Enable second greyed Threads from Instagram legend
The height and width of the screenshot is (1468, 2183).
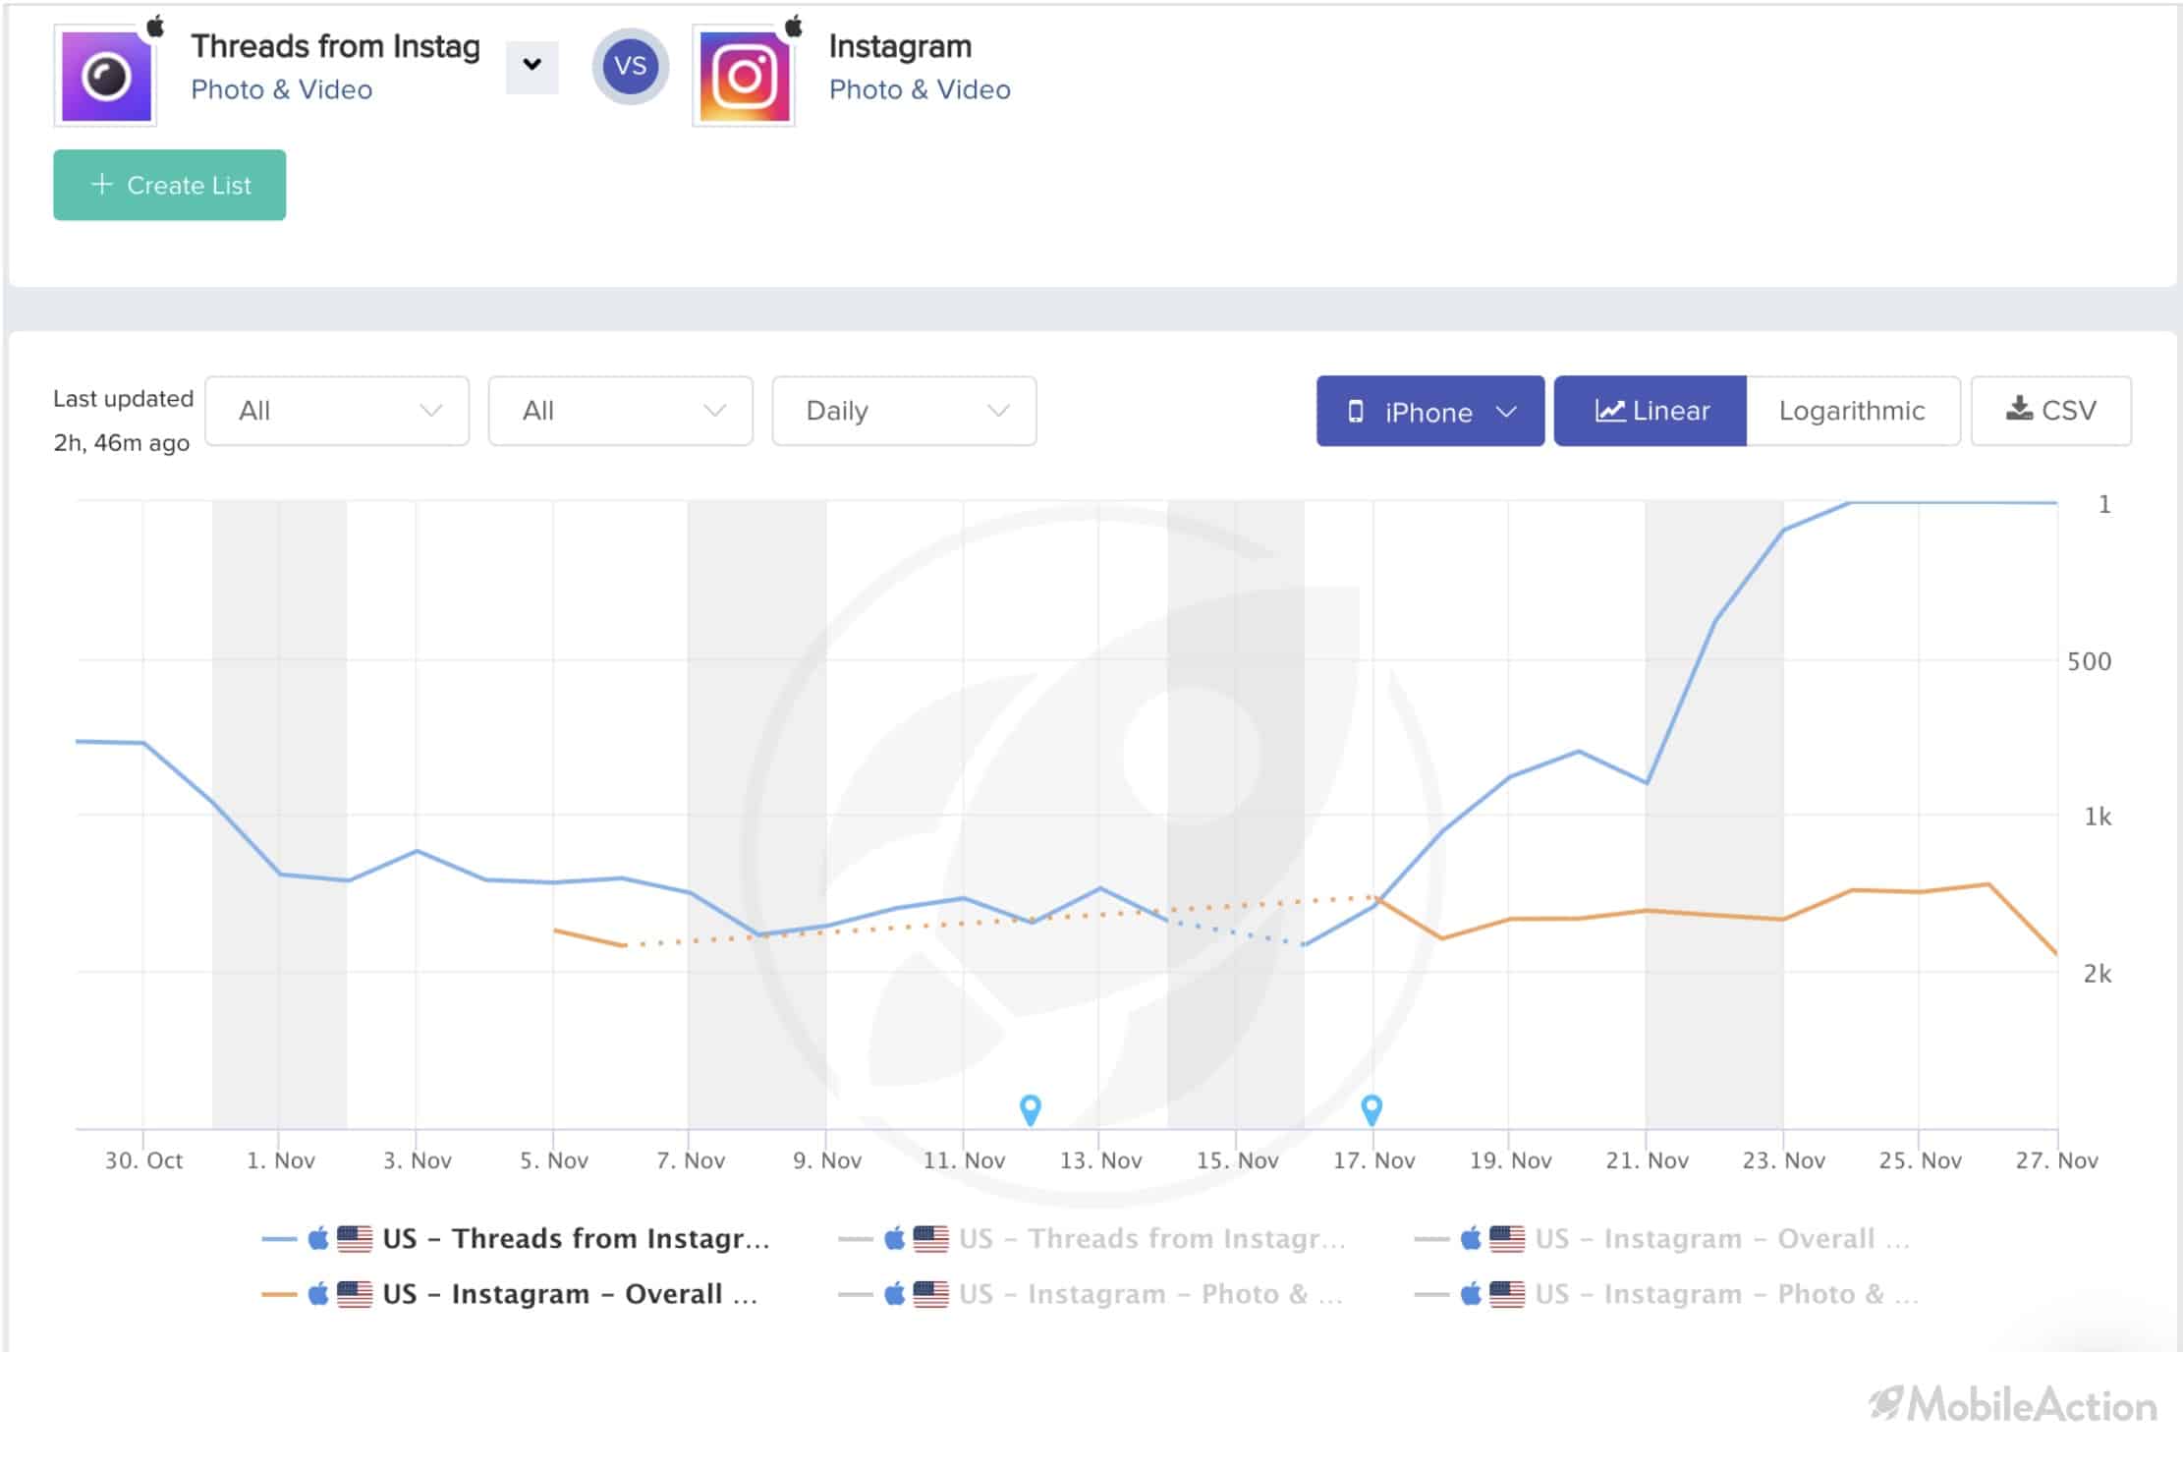pos(1091,1238)
